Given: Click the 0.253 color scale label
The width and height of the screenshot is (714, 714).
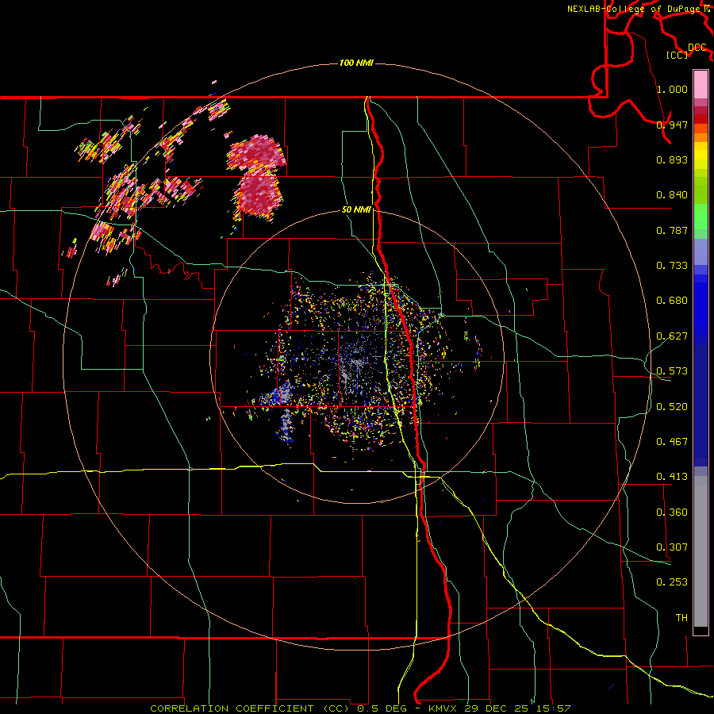Looking at the screenshot, I should click(672, 582).
